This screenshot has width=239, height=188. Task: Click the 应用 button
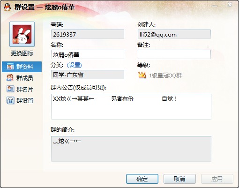[217, 179]
